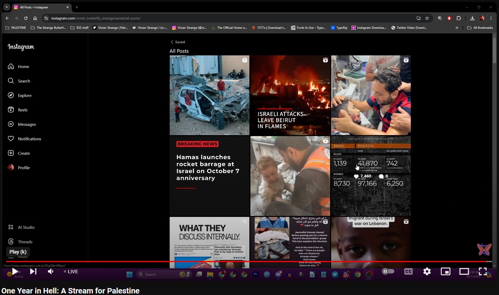Toggle closed captions CC button
499x295 pixels.
point(408,271)
